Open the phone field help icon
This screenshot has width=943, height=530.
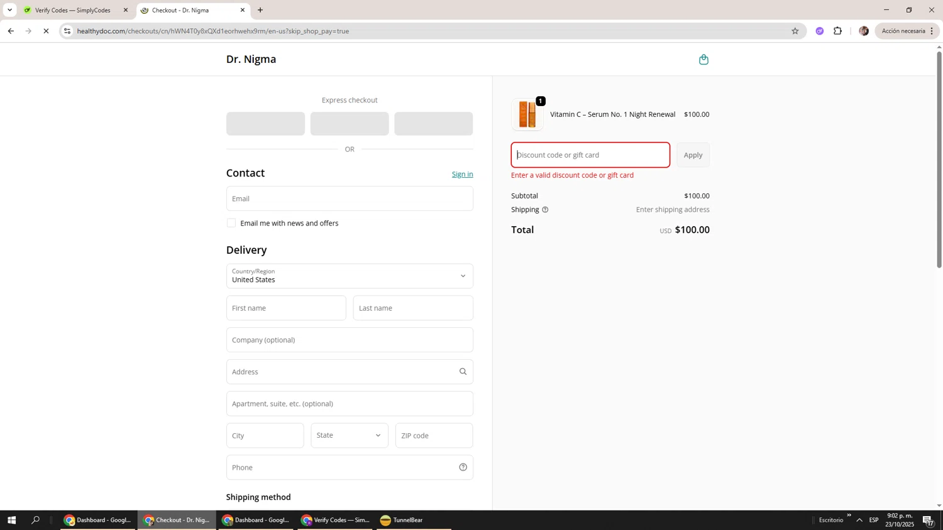tap(463, 467)
